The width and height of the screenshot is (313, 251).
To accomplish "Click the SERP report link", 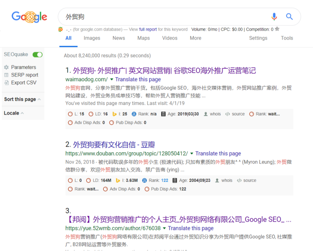I will (24, 75).
